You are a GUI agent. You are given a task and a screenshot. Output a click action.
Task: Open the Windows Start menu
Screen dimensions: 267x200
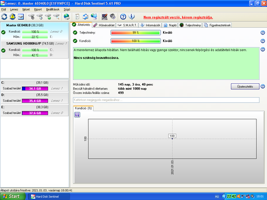(13, 196)
